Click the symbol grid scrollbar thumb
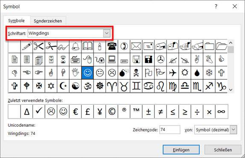This screenshot has height=158, width=245. [x=230, y=50]
